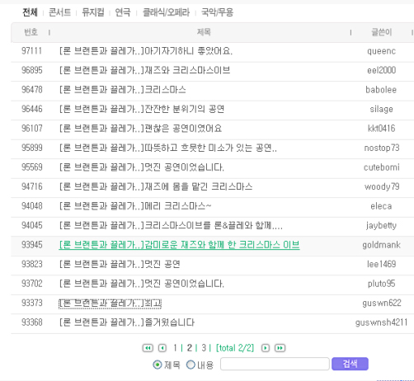This screenshot has width=414, height=381.
Task: Select the 전체 category tab
Action: pos(30,12)
